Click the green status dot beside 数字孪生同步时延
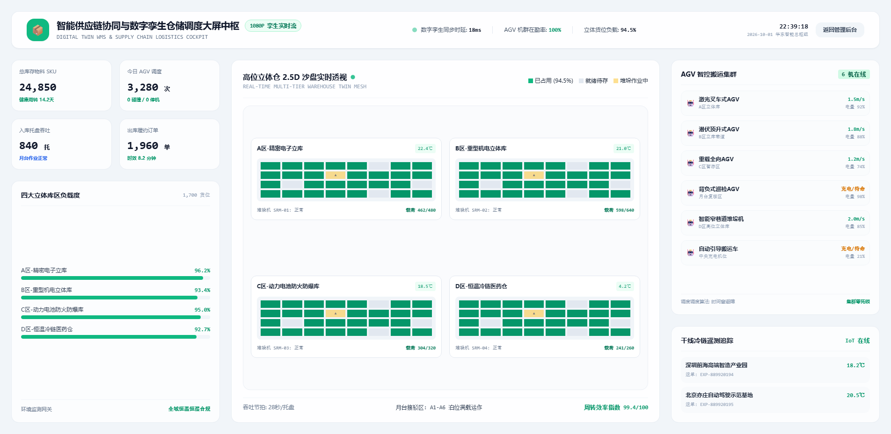Image resolution: width=891 pixels, height=434 pixels. point(415,30)
